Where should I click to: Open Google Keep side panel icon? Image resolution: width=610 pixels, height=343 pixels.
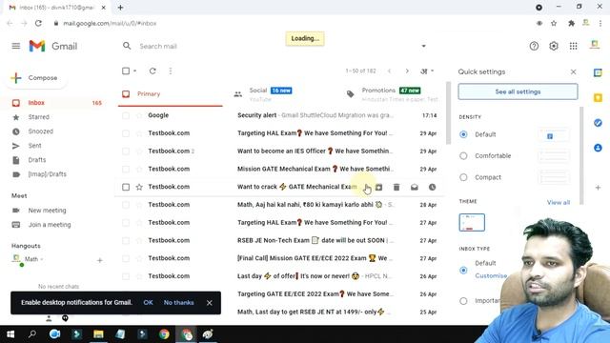tap(598, 97)
